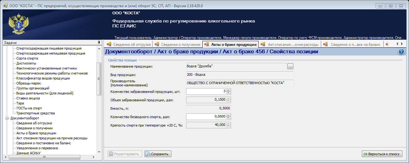Open Акты о браке продукции in tree

[x=36, y=133]
